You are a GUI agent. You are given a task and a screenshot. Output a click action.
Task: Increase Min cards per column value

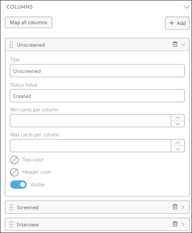(178, 118)
